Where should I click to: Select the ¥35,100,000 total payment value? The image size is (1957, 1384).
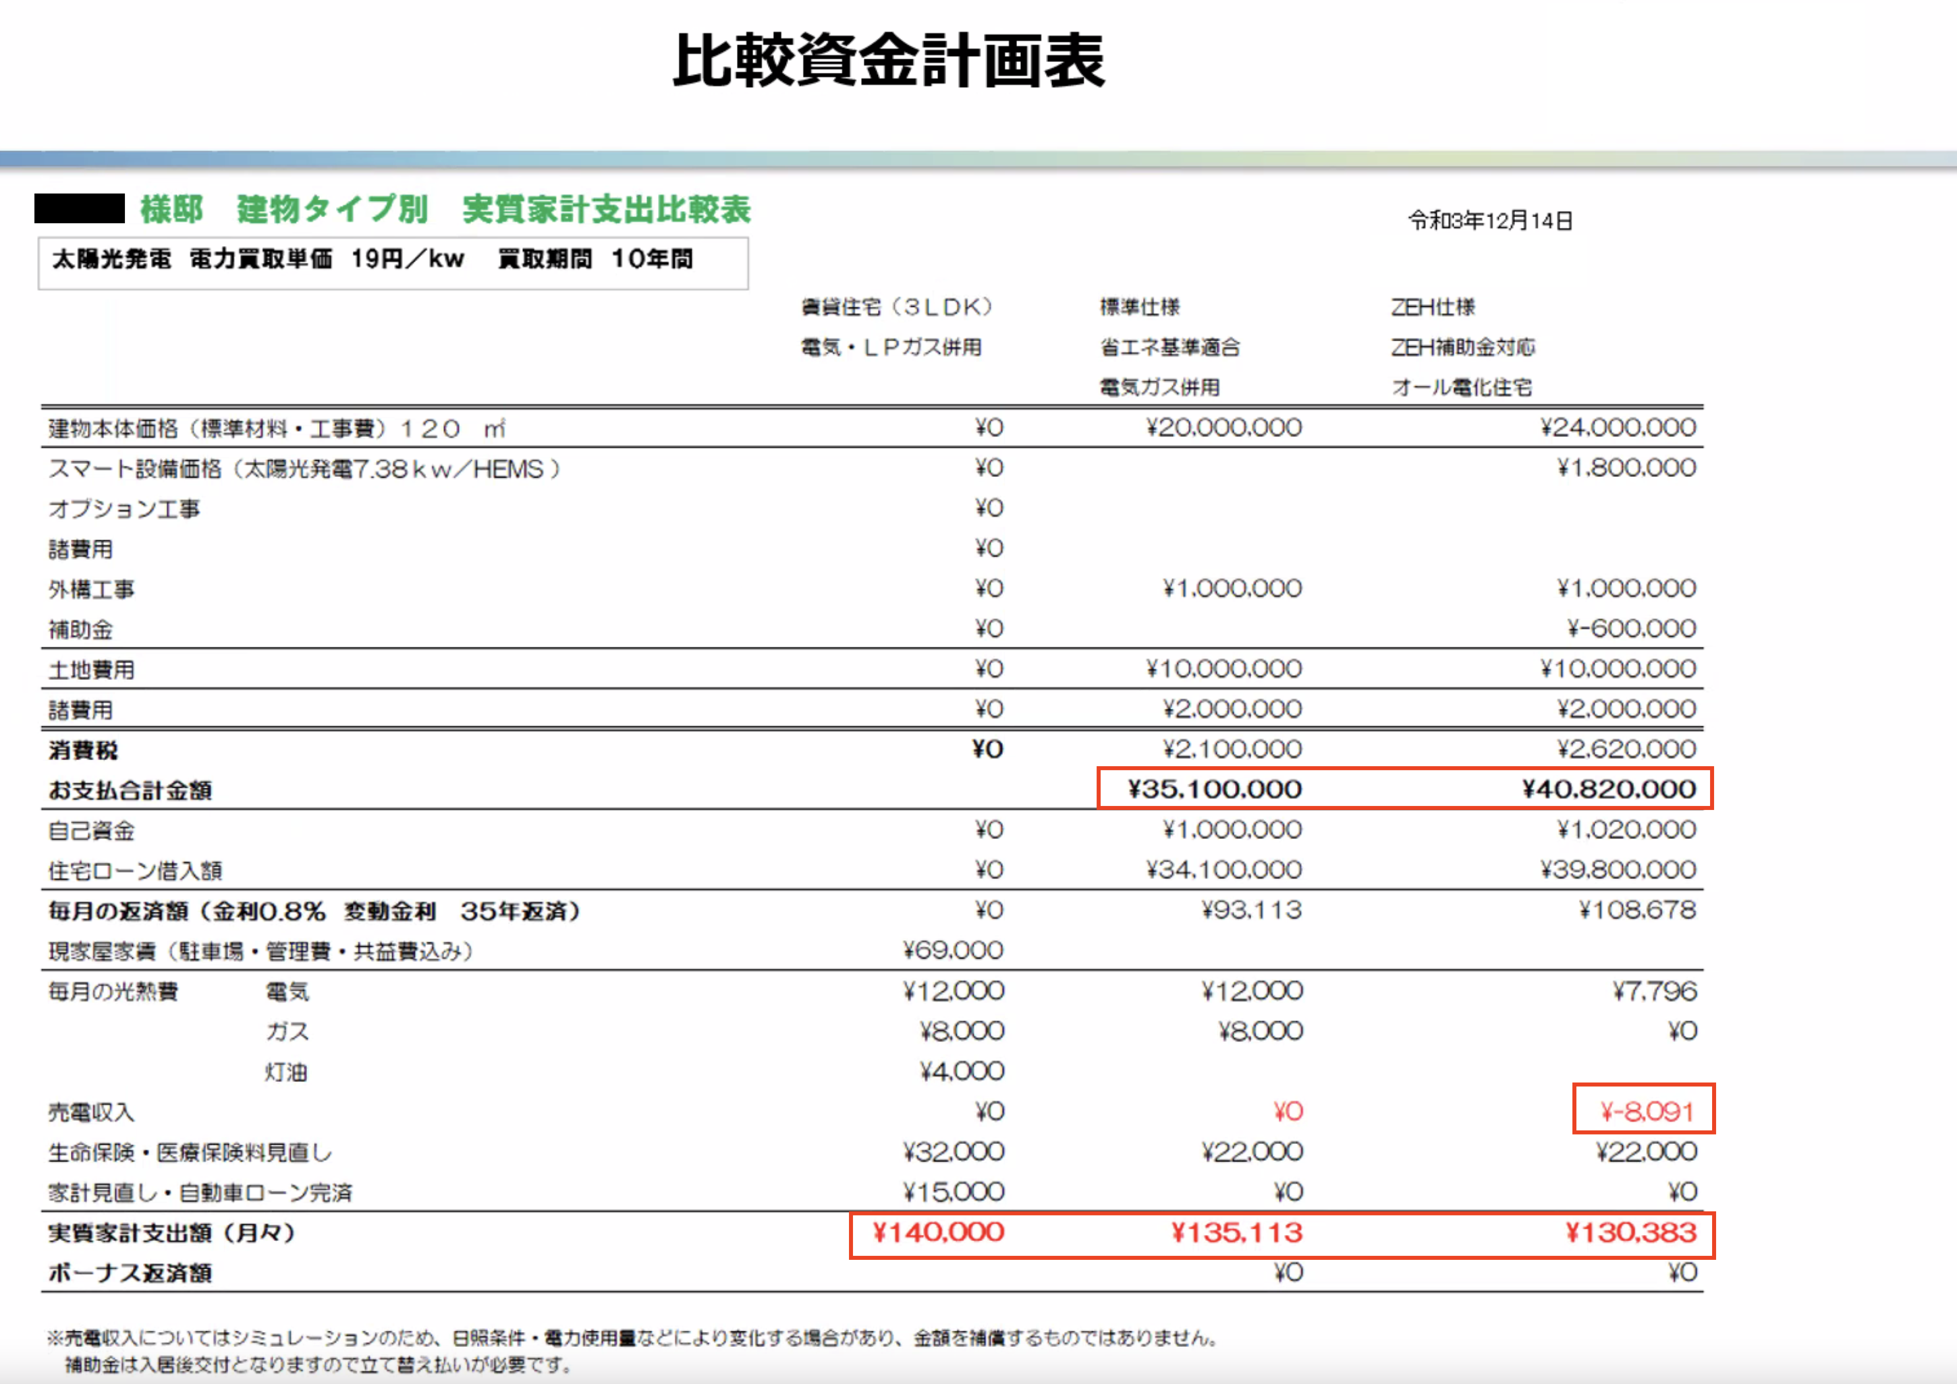coord(1214,789)
